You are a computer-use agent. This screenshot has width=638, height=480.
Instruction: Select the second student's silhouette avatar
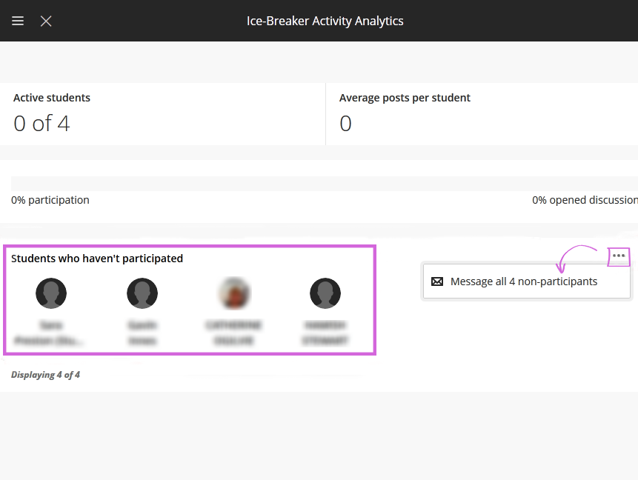pos(142,293)
